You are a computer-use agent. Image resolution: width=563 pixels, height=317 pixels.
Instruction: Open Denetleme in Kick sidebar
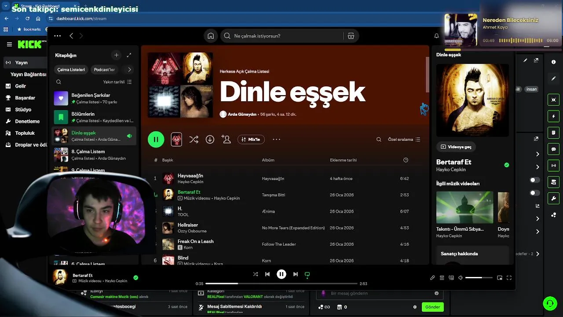(x=27, y=121)
